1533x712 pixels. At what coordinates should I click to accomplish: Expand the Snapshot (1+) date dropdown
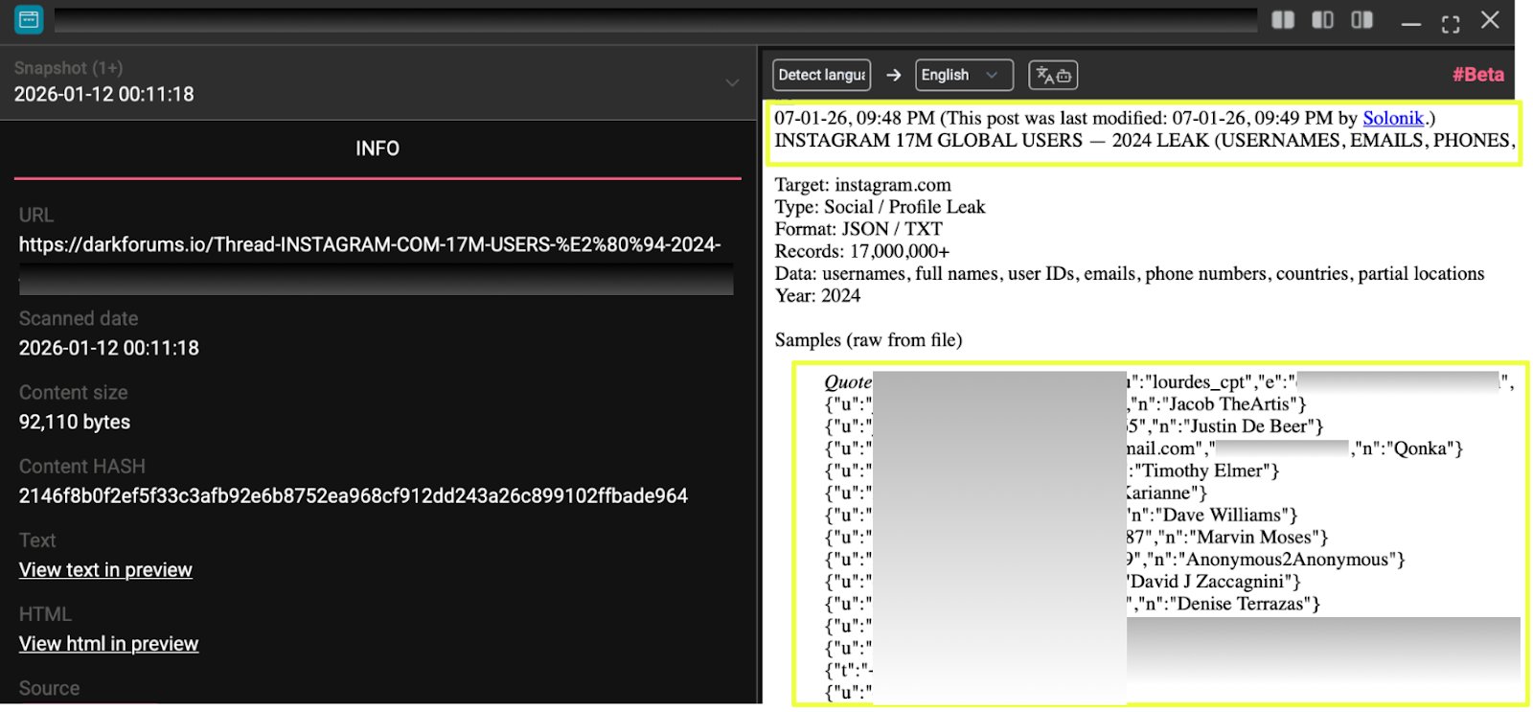(732, 82)
